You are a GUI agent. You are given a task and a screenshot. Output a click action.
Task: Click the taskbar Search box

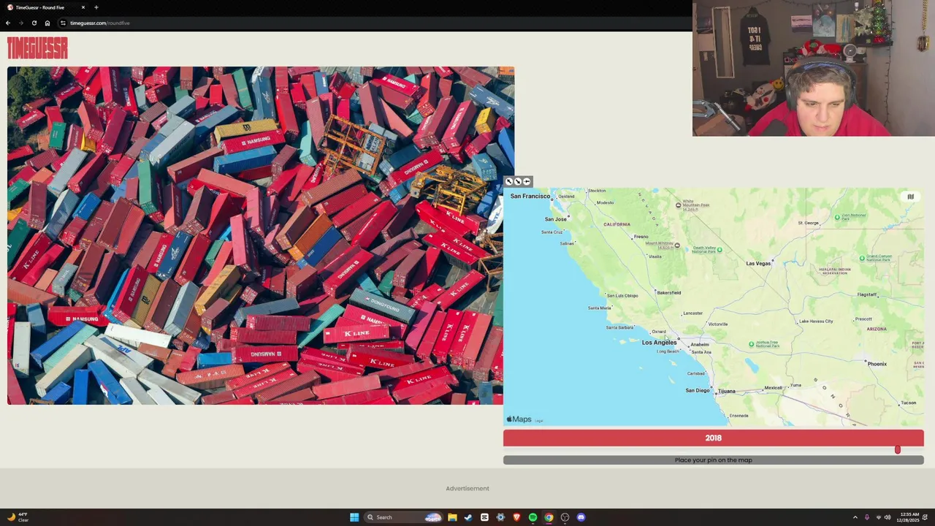tap(403, 517)
